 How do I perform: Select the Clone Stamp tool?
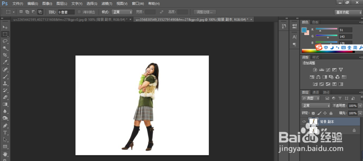[x=5, y=83]
